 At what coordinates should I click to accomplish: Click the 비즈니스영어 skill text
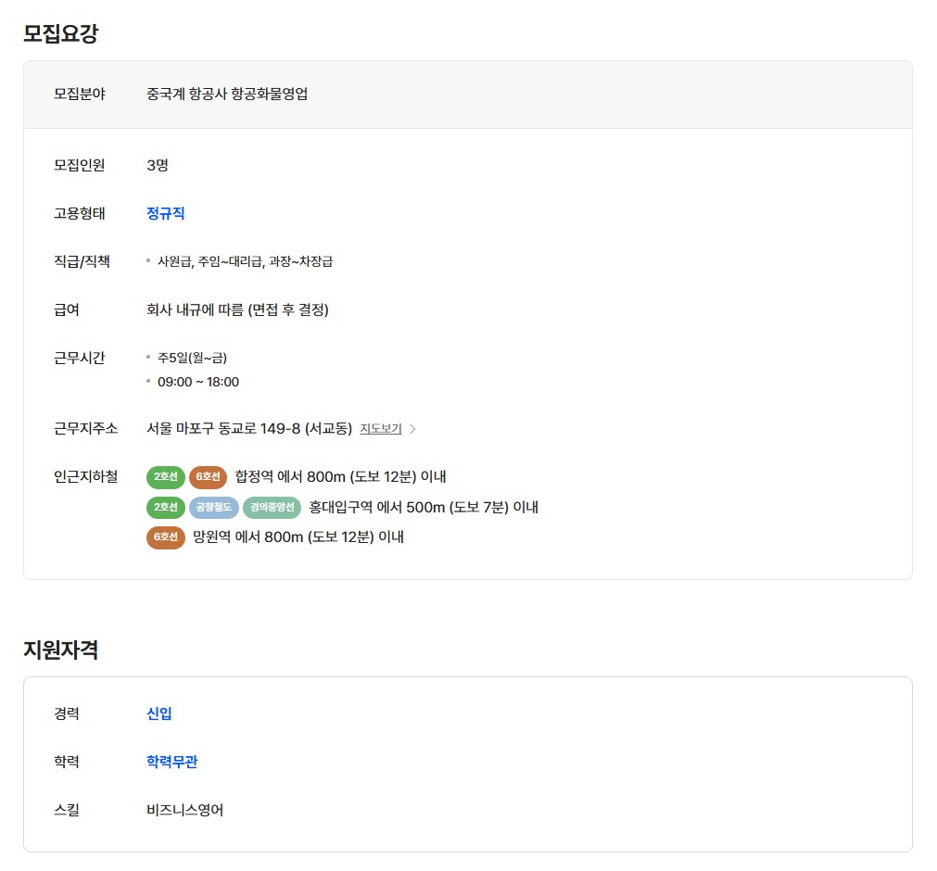185,810
